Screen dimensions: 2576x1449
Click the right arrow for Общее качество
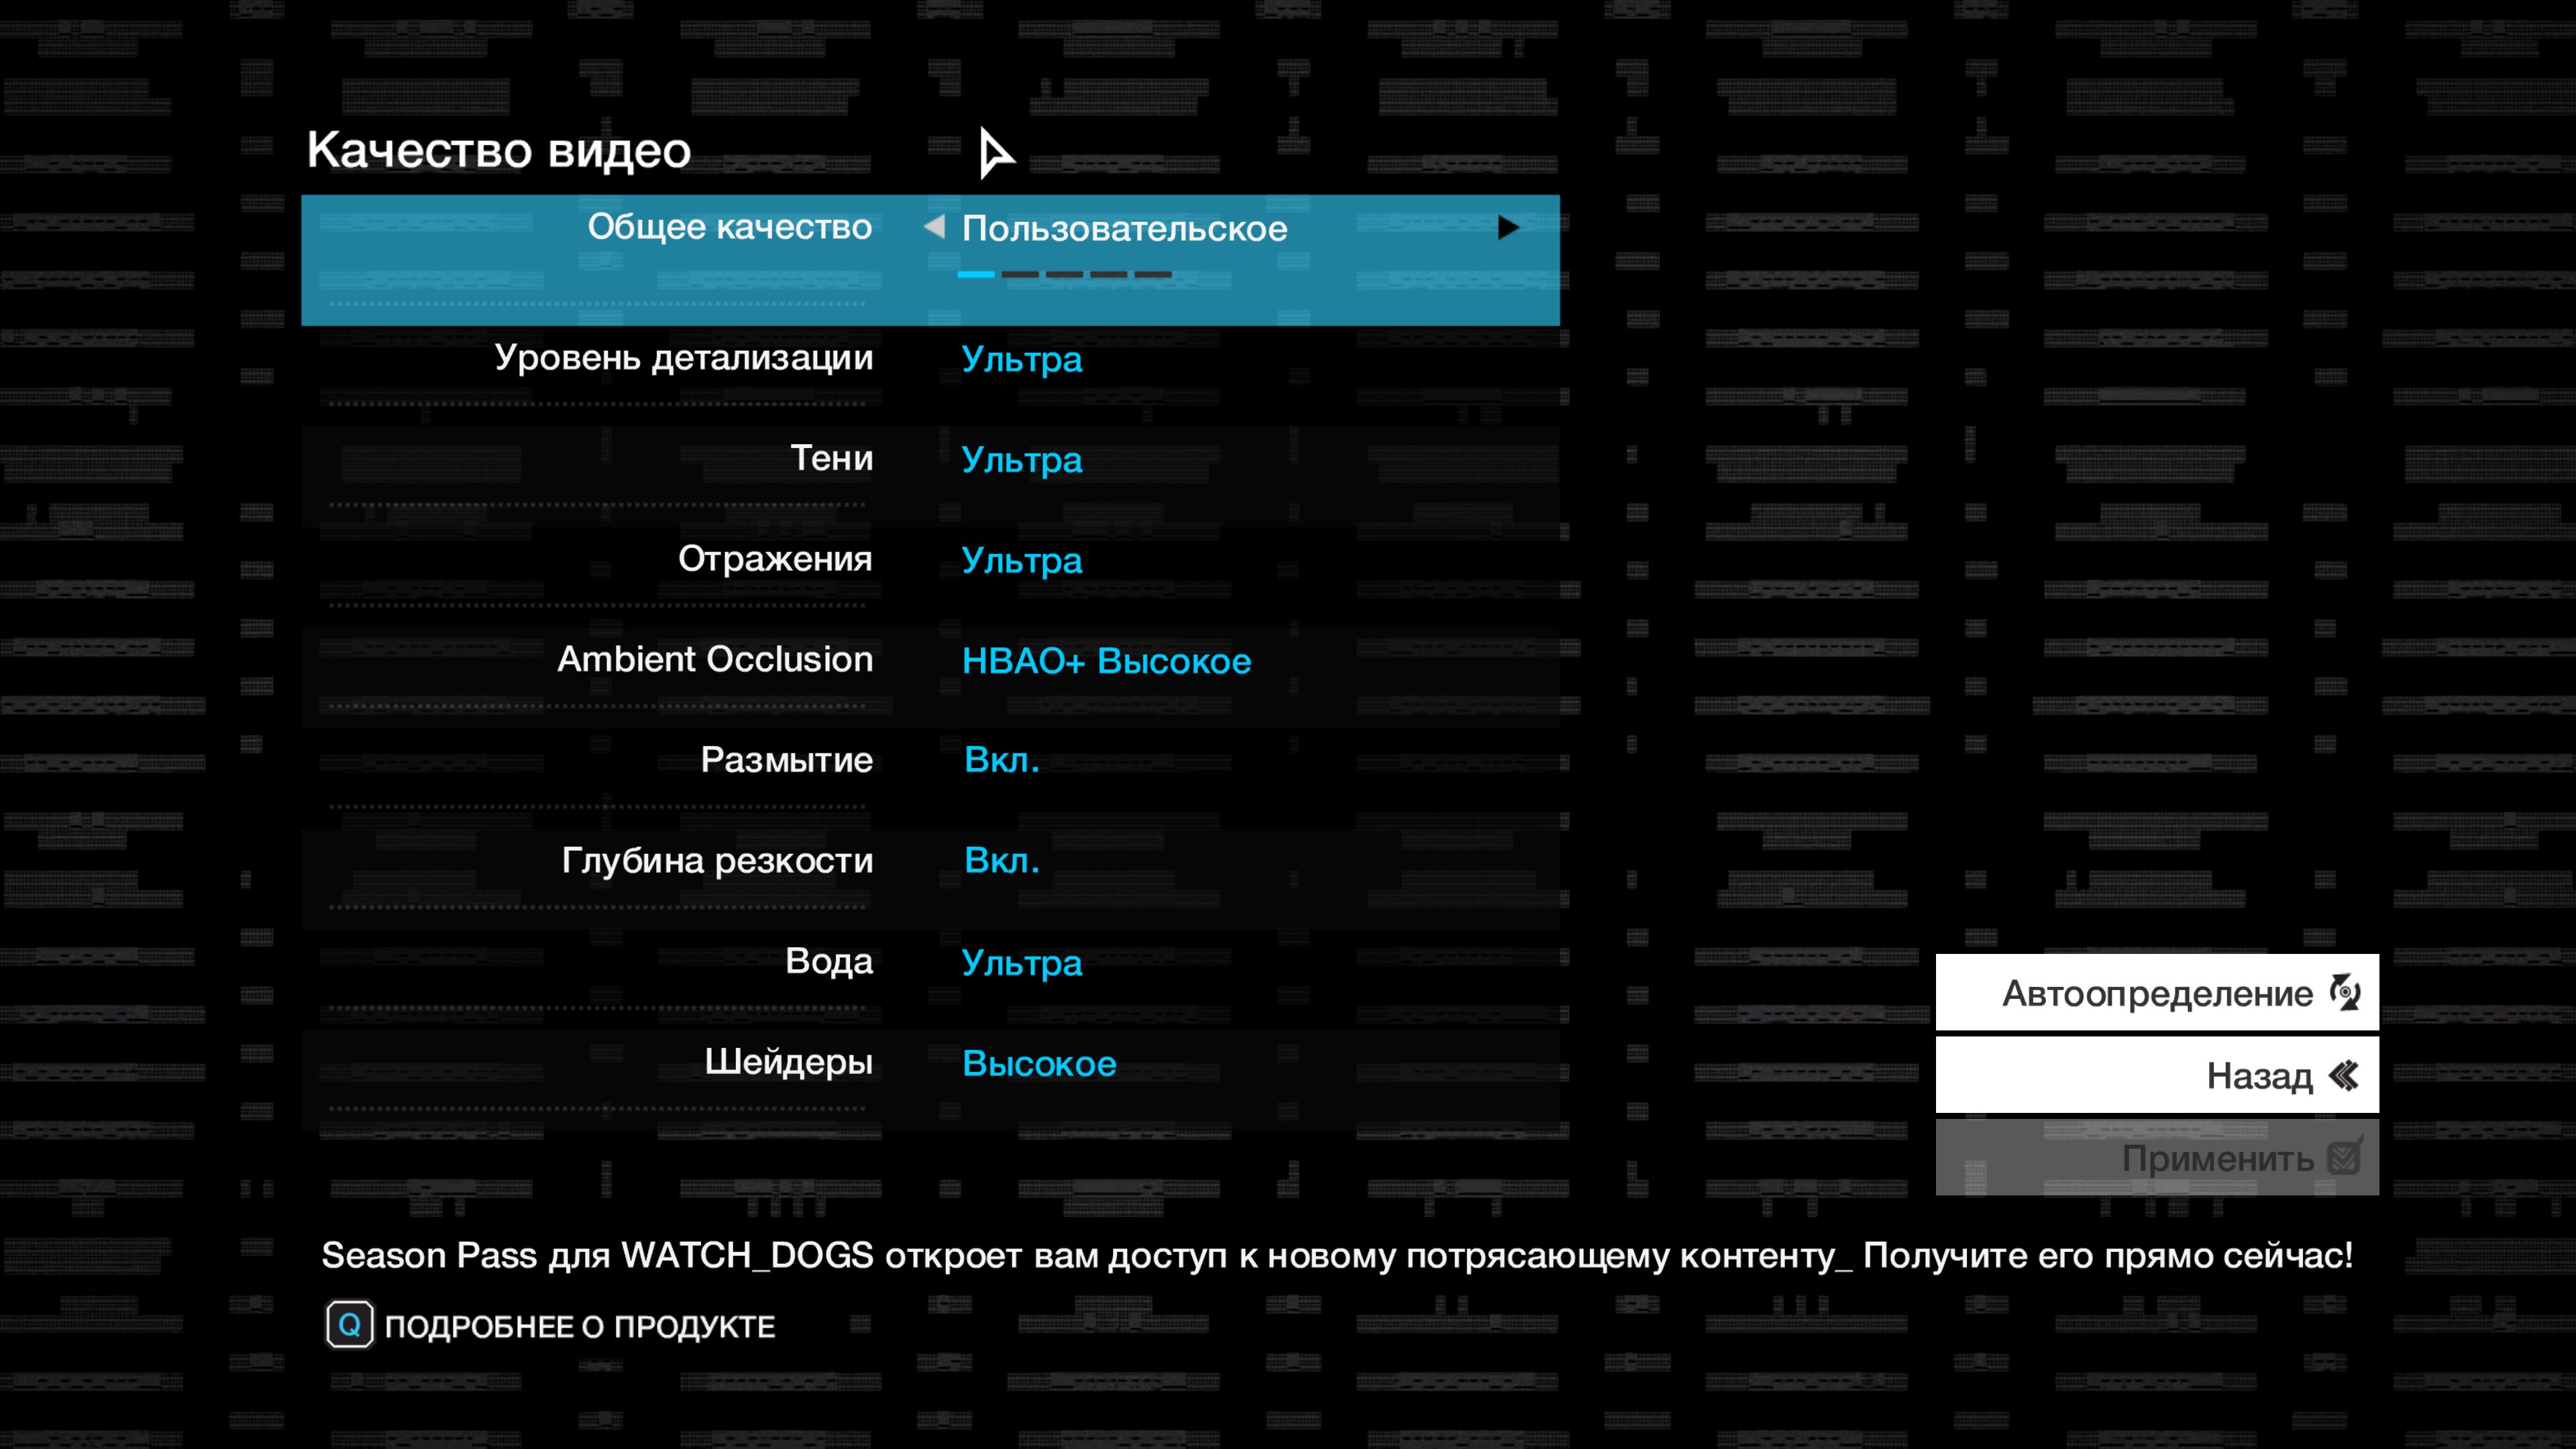click(x=1507, y=228)
